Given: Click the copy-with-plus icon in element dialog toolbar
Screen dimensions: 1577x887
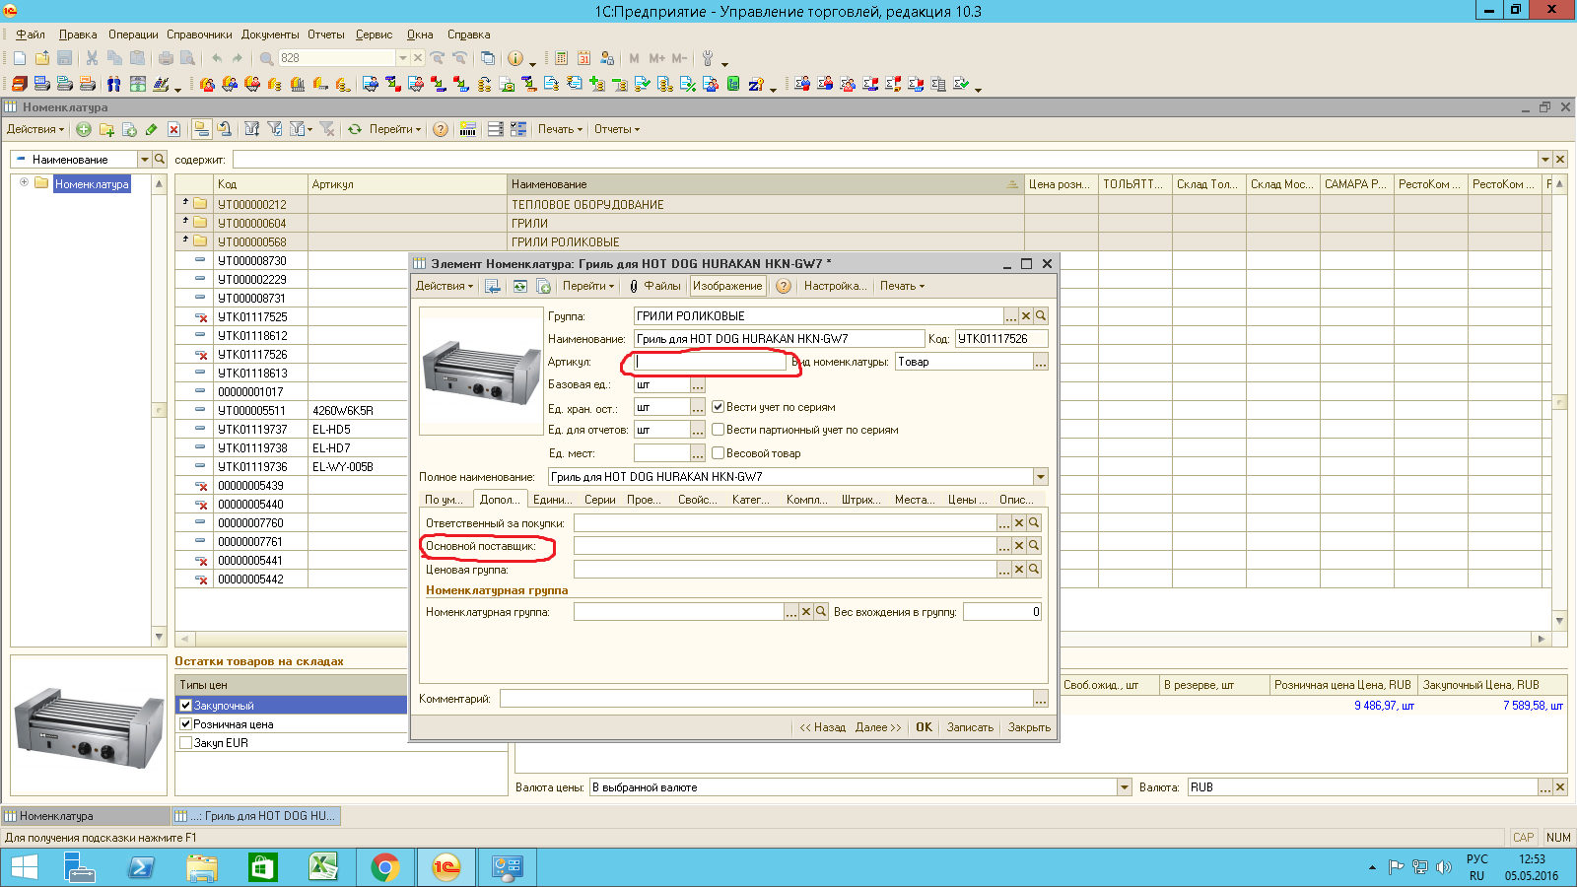Looking at the screenshot, I should pyautogui.click(x=543, y=286).
